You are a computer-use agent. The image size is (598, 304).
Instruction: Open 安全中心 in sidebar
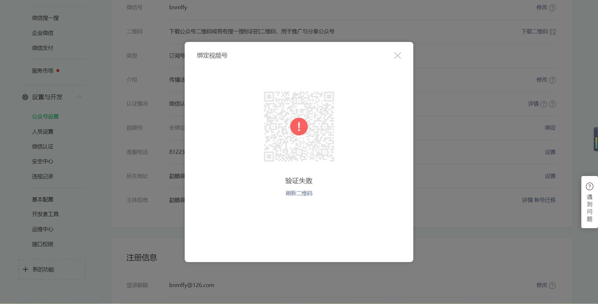click(x=43, y=161)
